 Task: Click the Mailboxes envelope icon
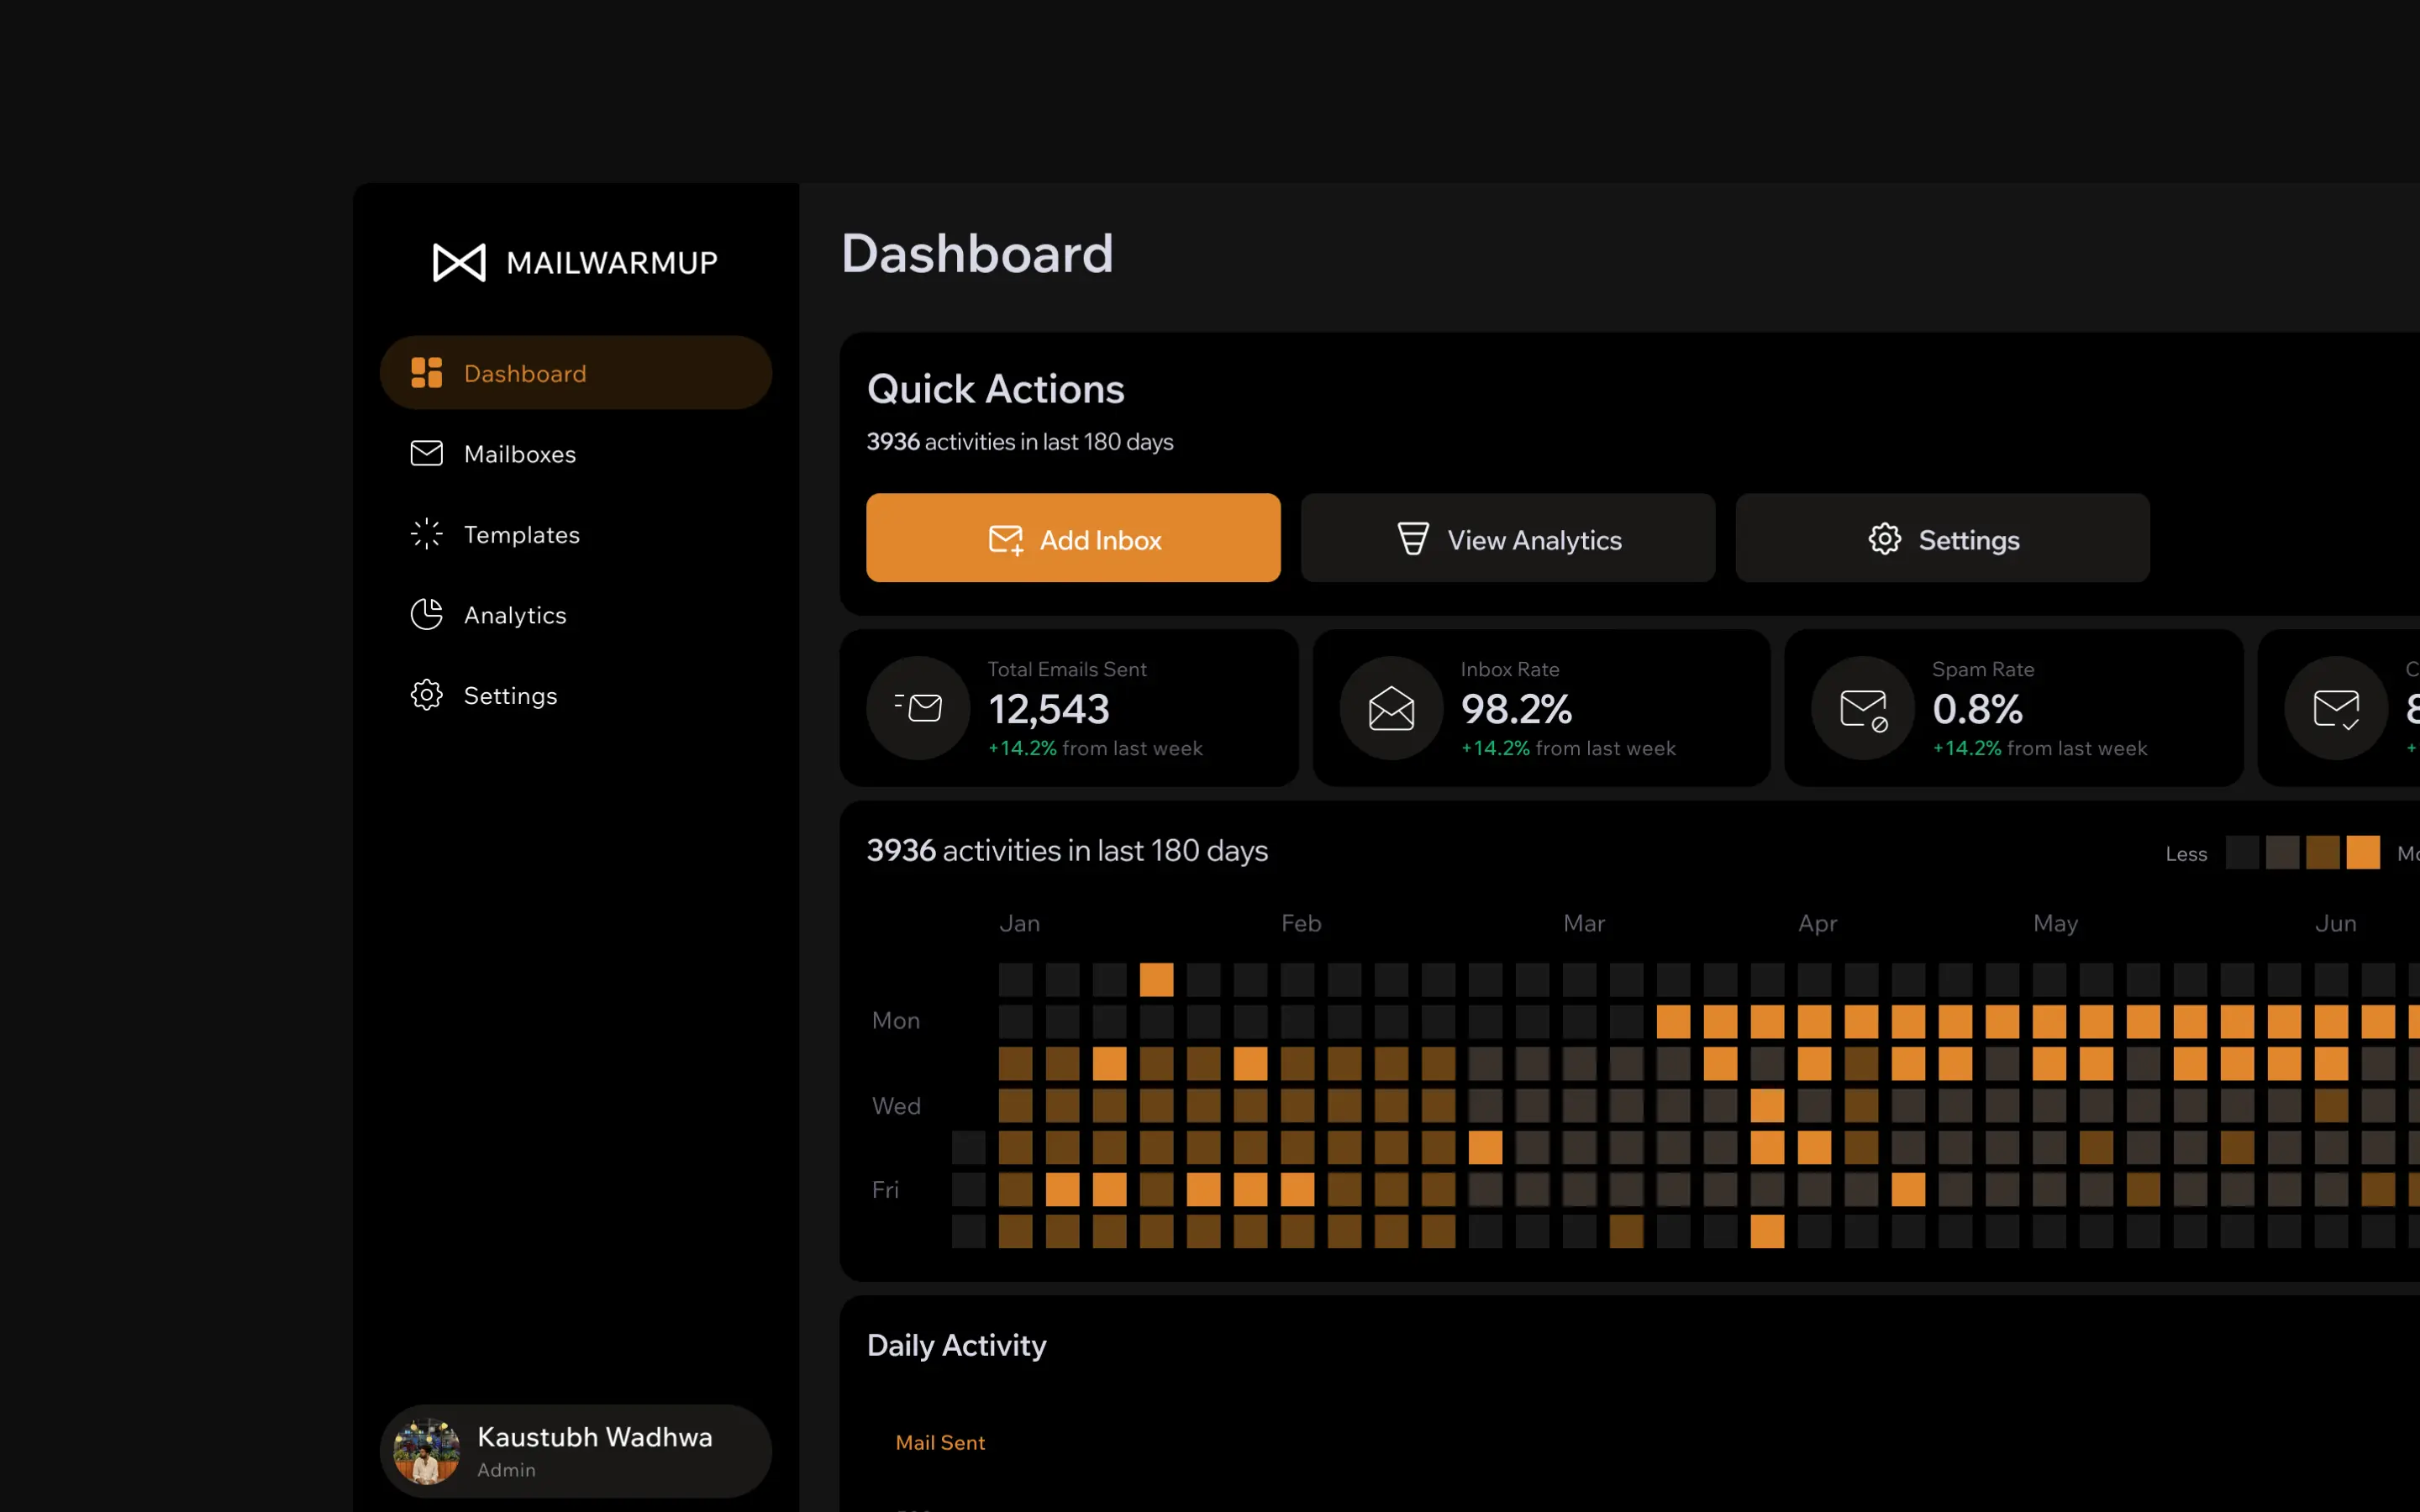point(426,454)
